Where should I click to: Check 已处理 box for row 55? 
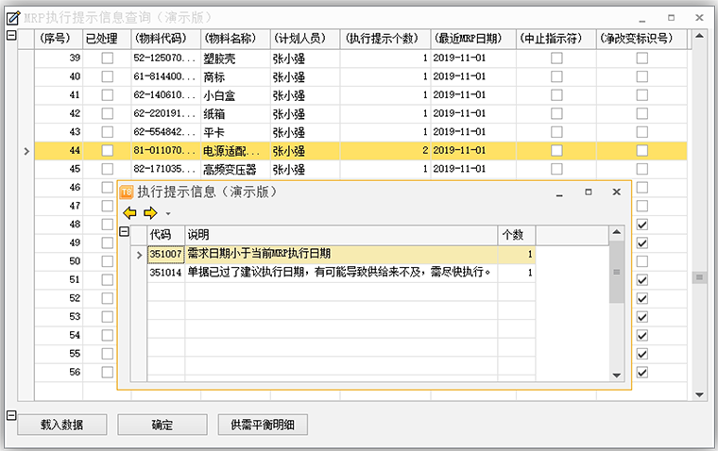pos(107,354)
